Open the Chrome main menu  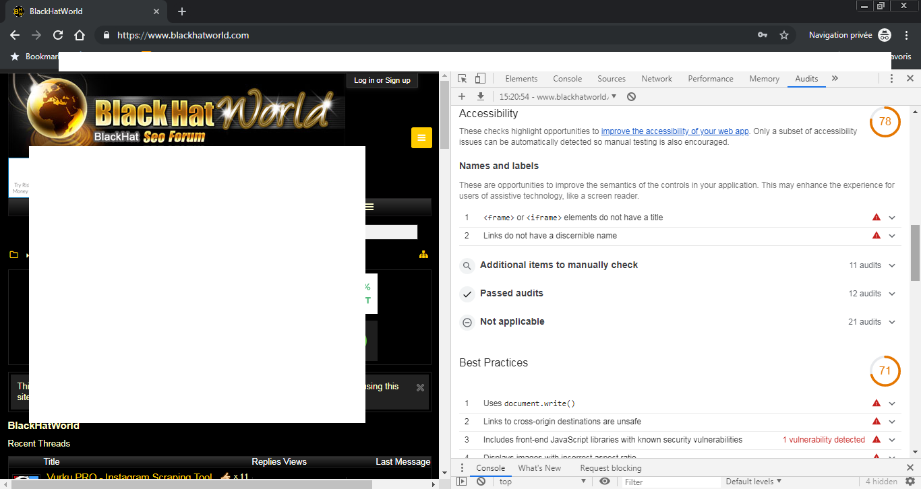click(906, 35)
